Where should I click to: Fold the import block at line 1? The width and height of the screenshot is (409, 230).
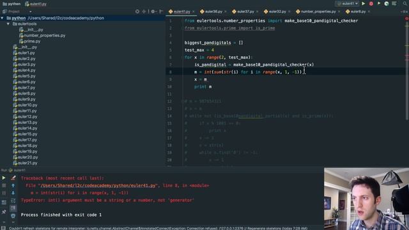pyautogui.click(x=182, y=21)
